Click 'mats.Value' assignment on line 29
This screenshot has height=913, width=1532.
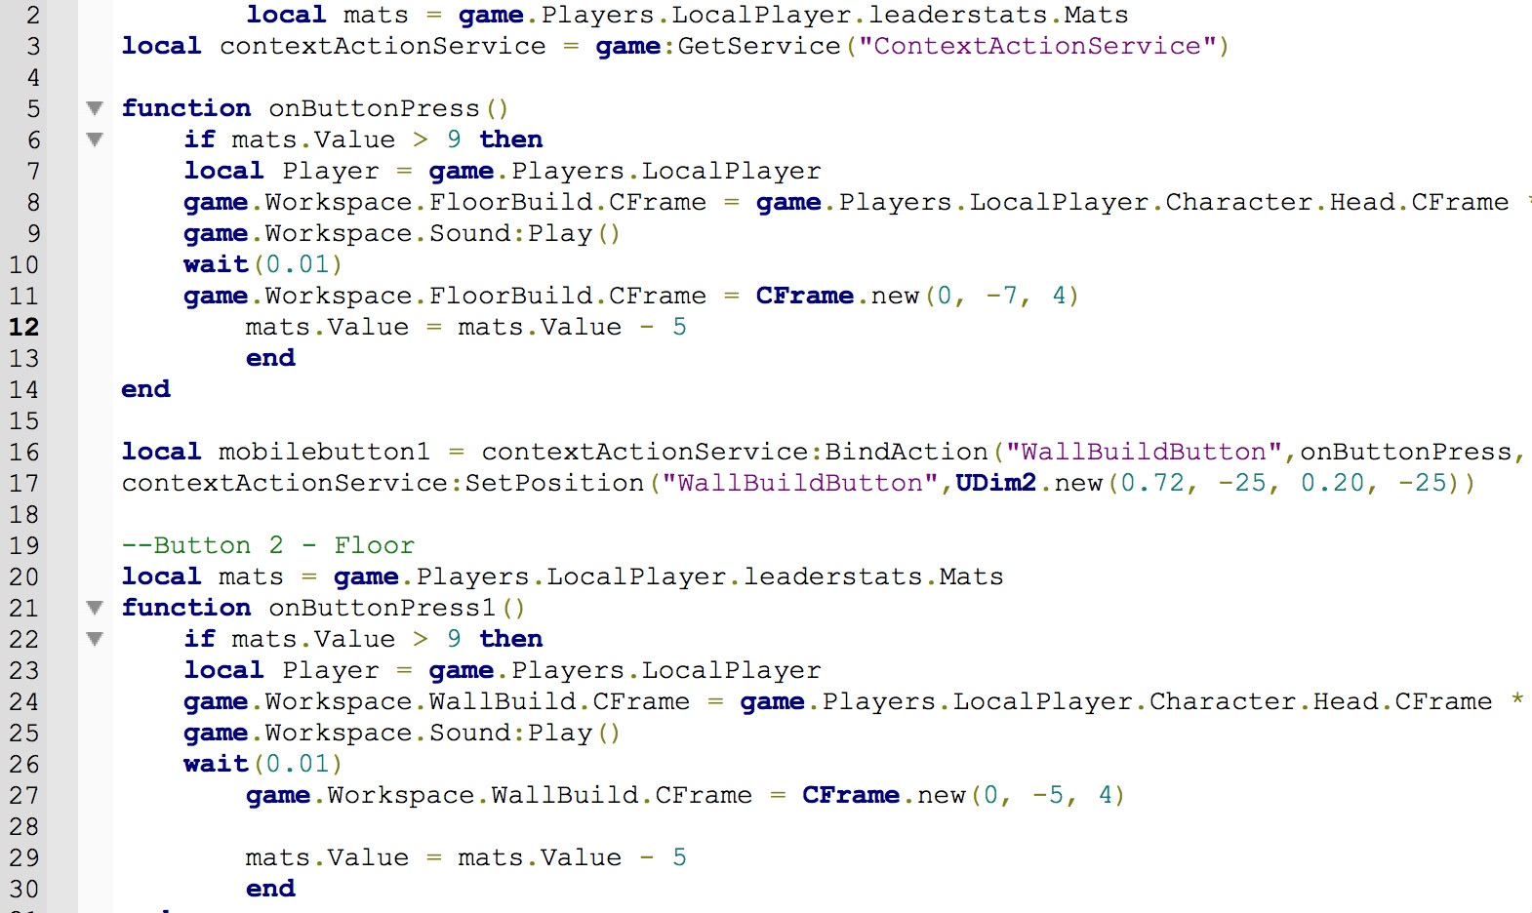(327, 857)
